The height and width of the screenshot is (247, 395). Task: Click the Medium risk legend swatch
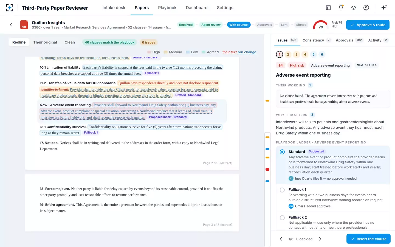click(166, 52)
